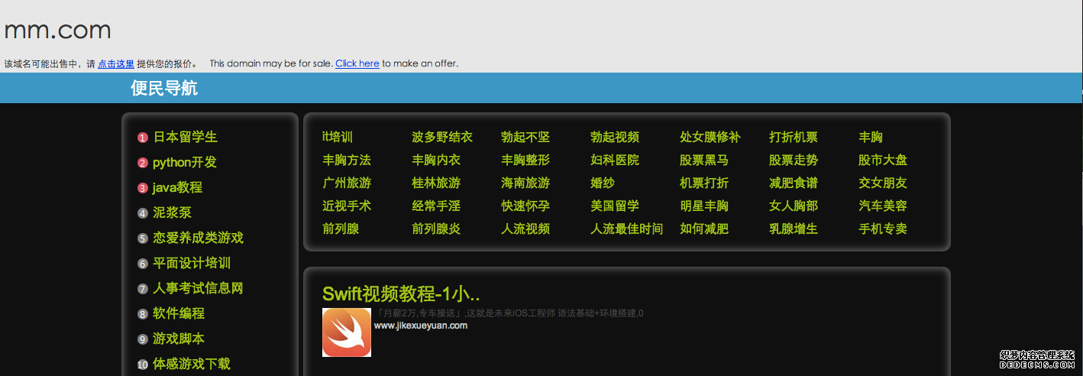Click the number 8 badge beside 软件编程
1083x376 pixels.
[143, 314]
